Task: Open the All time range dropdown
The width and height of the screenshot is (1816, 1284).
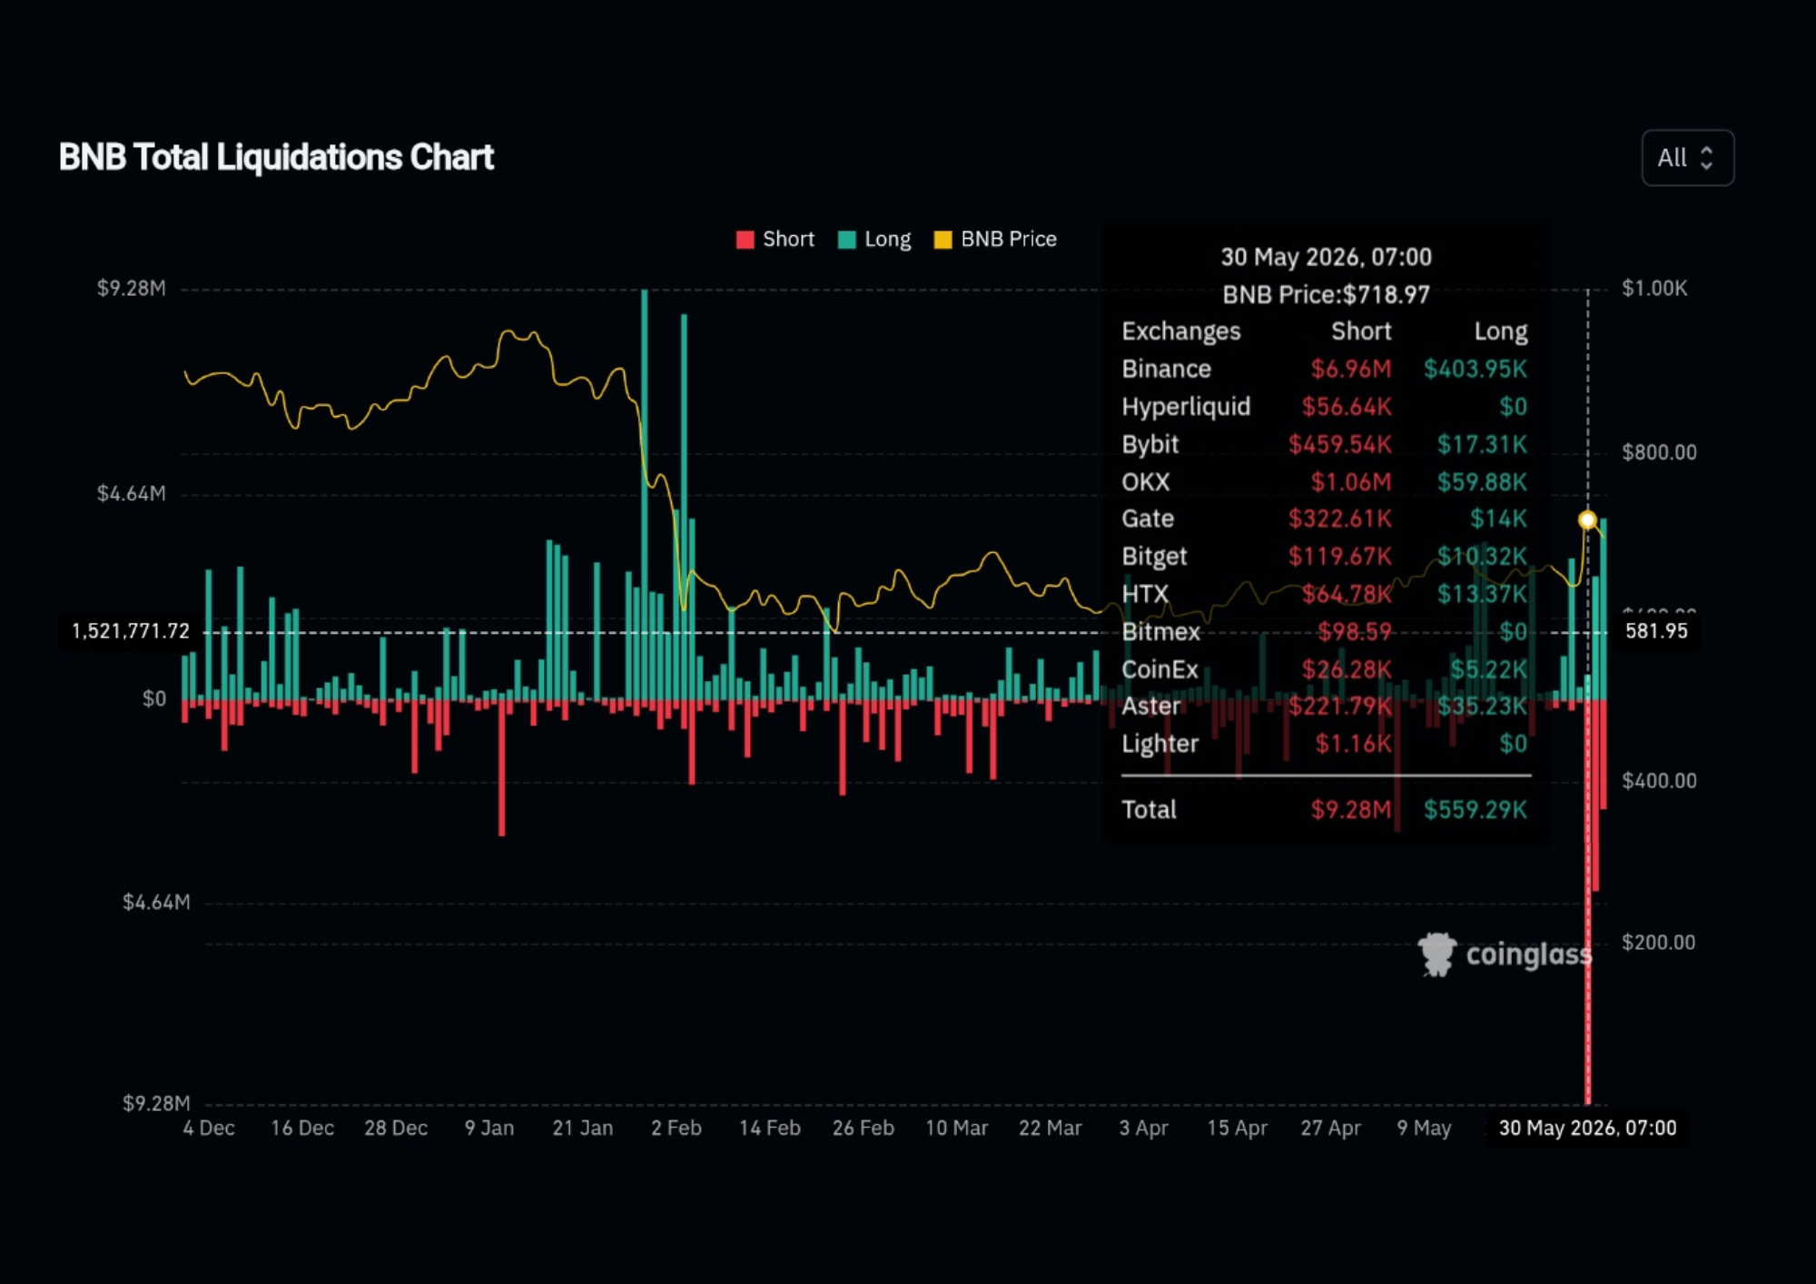Action: click(x=1687, y=158)
